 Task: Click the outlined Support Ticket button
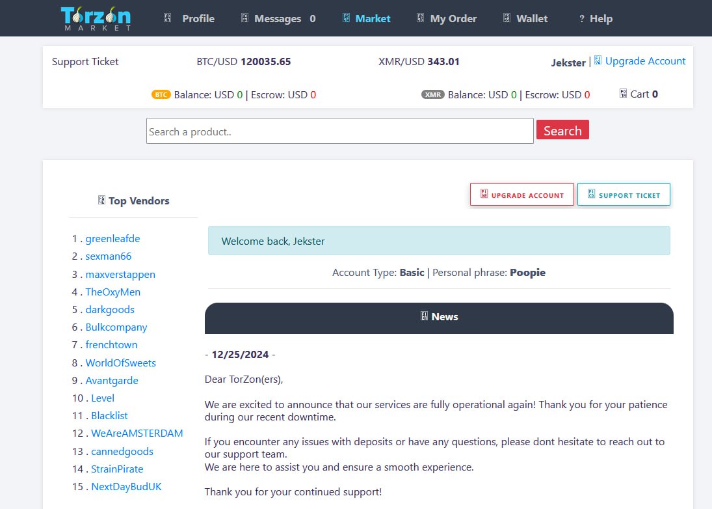click(x=624, y=194)
